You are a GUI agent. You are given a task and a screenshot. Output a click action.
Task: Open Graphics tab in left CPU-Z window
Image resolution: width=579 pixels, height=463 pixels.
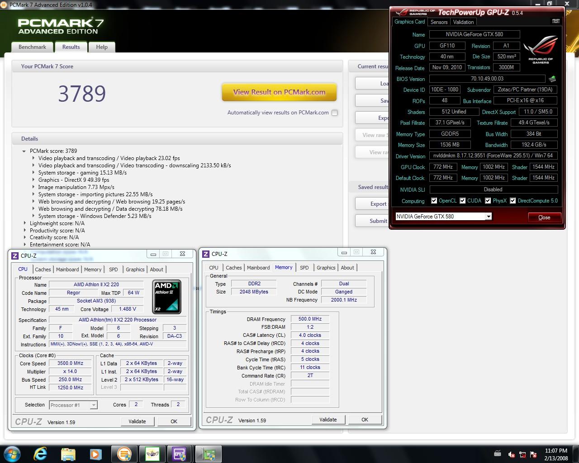pyautogui.click(x=135, y=269)
